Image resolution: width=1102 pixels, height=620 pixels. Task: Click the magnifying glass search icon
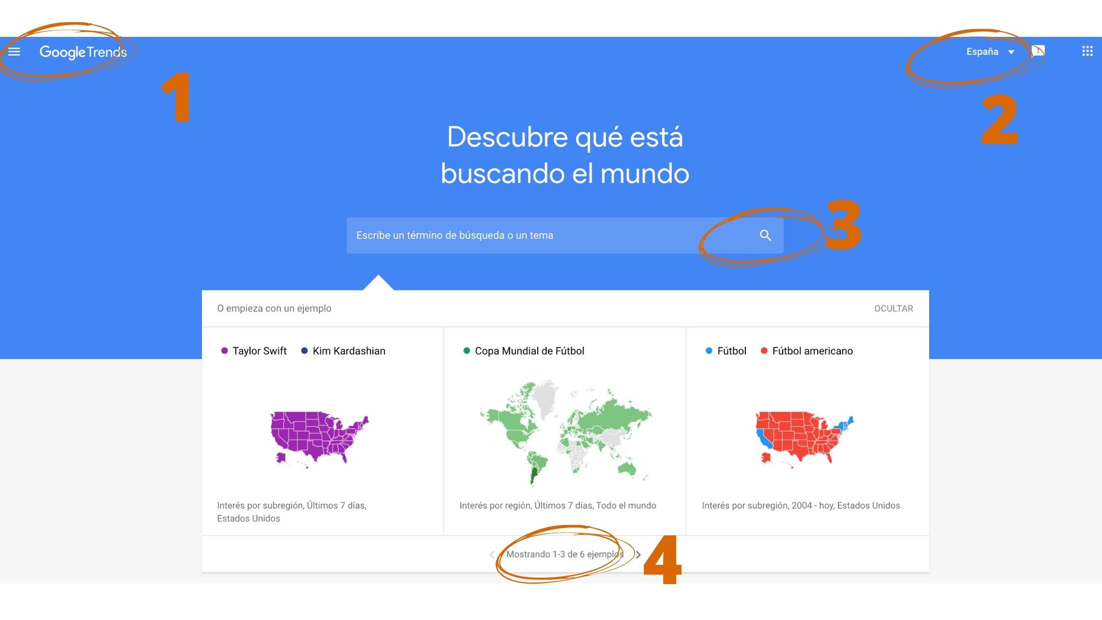pyautogui.click(x=765, y=235)
